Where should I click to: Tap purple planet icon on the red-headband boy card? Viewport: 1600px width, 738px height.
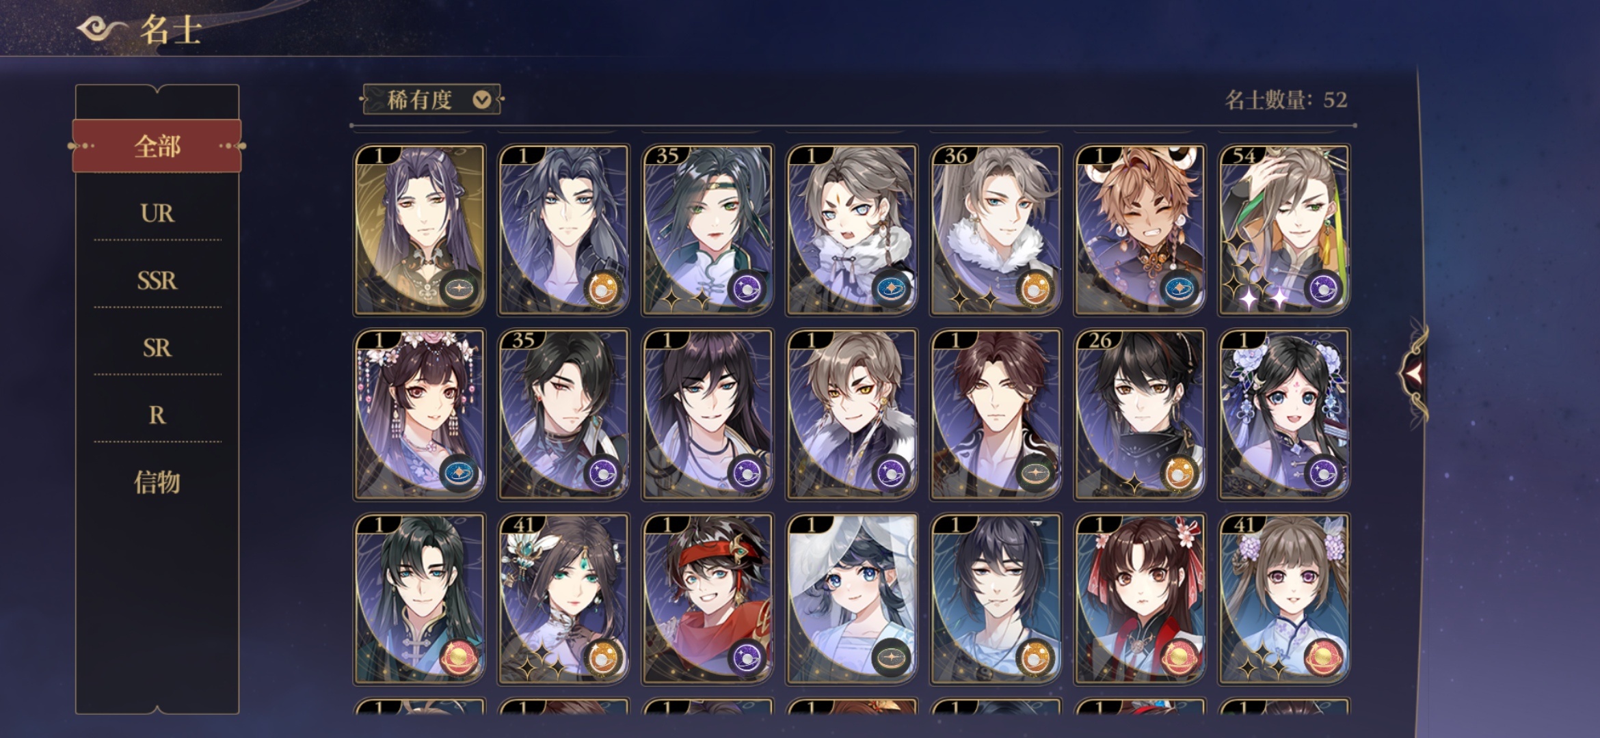747,659
